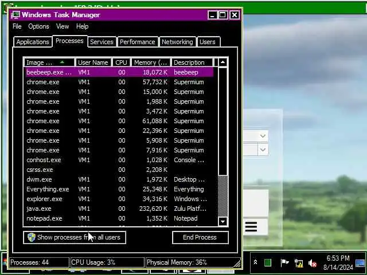Click the CPU Usage: 3% status entry

click(x=107, y=262)
